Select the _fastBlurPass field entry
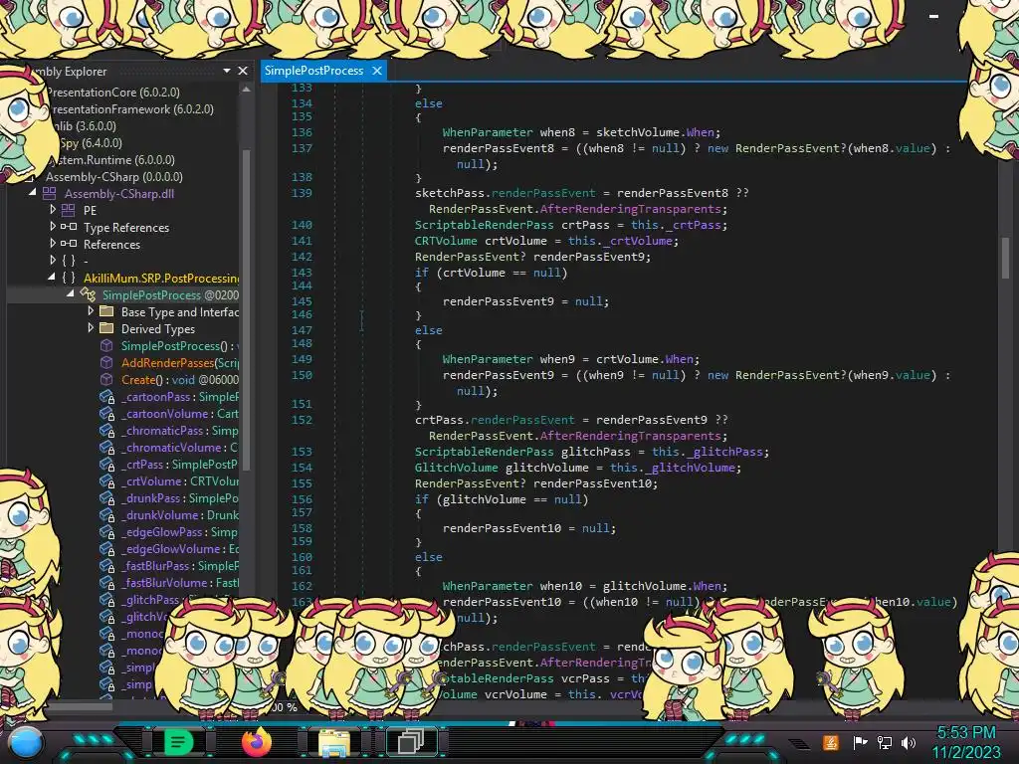 [180, 566]
